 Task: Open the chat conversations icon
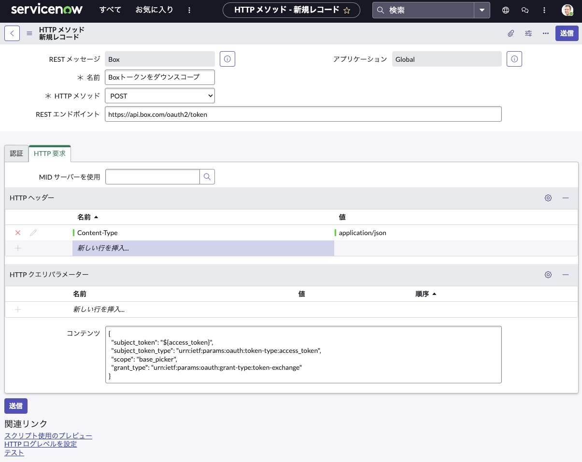point(525,10)
